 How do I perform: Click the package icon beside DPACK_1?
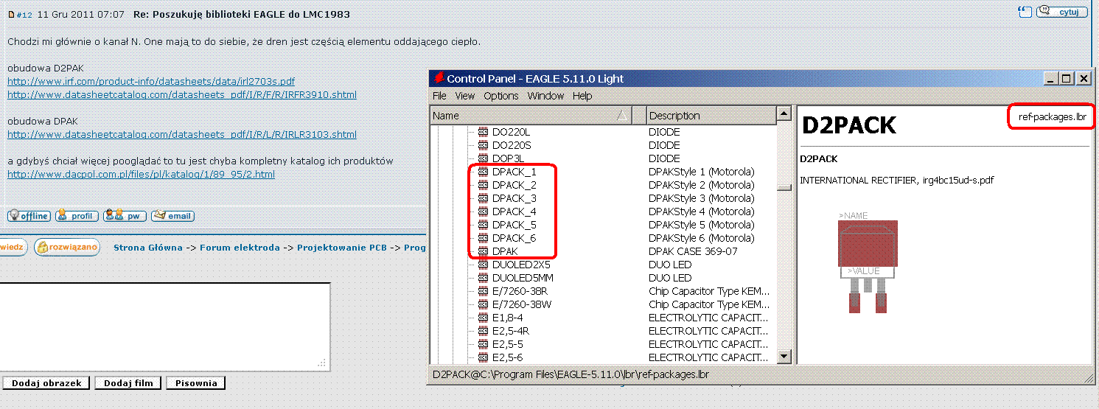pyautogui.click(x=484, y=172)
